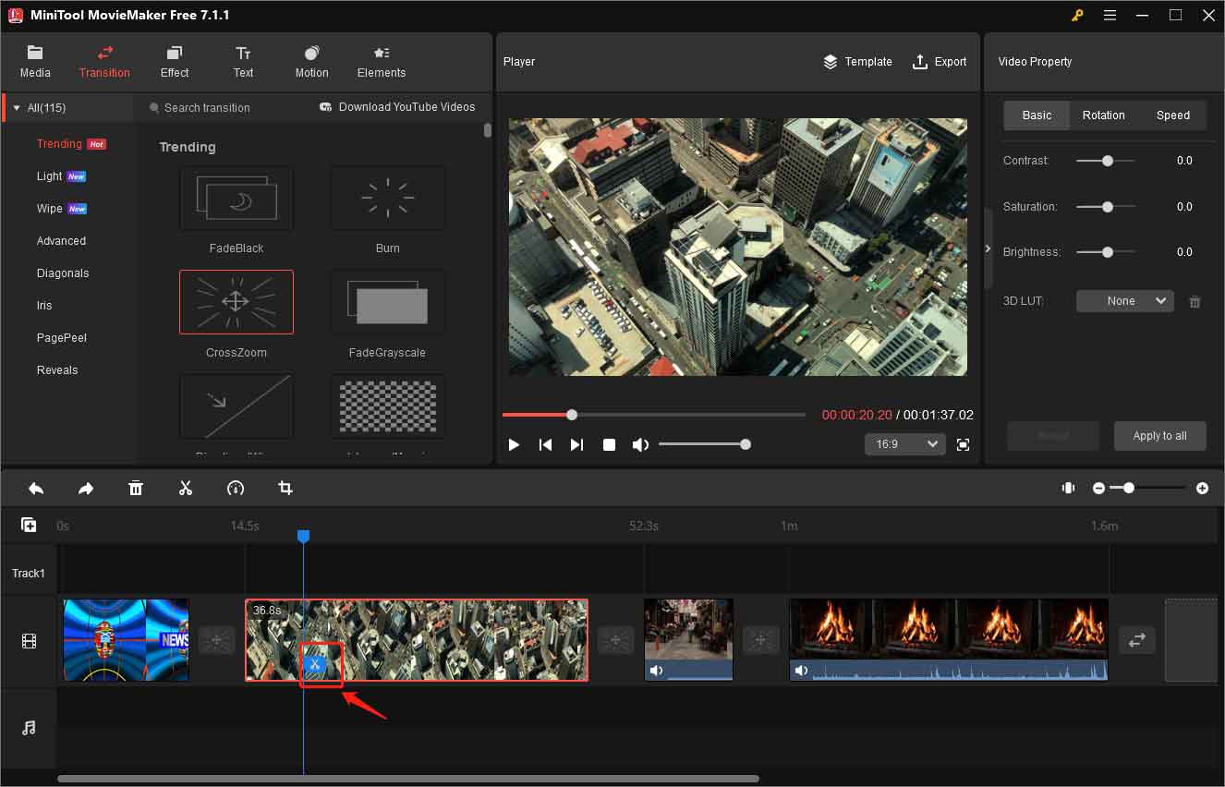Redo the last action
Image resolution: width=1225 pixels, height=787 pixels.
pyautogui.click(x=86, y=489)
